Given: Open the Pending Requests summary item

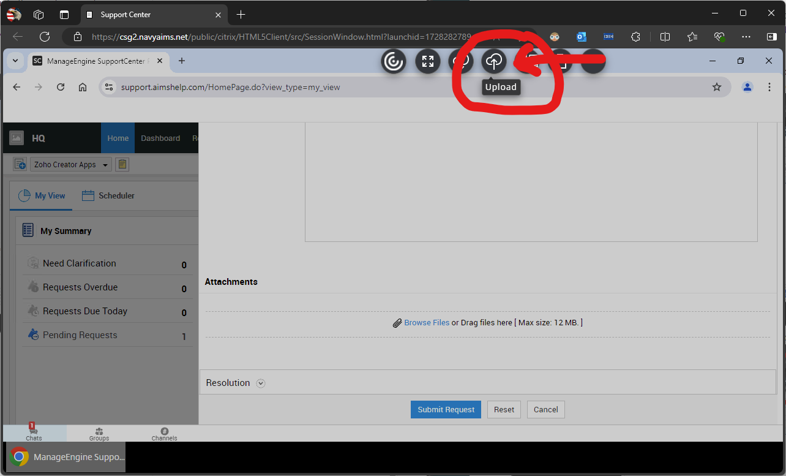Looking at the screenshot, I should coord(80,335).
